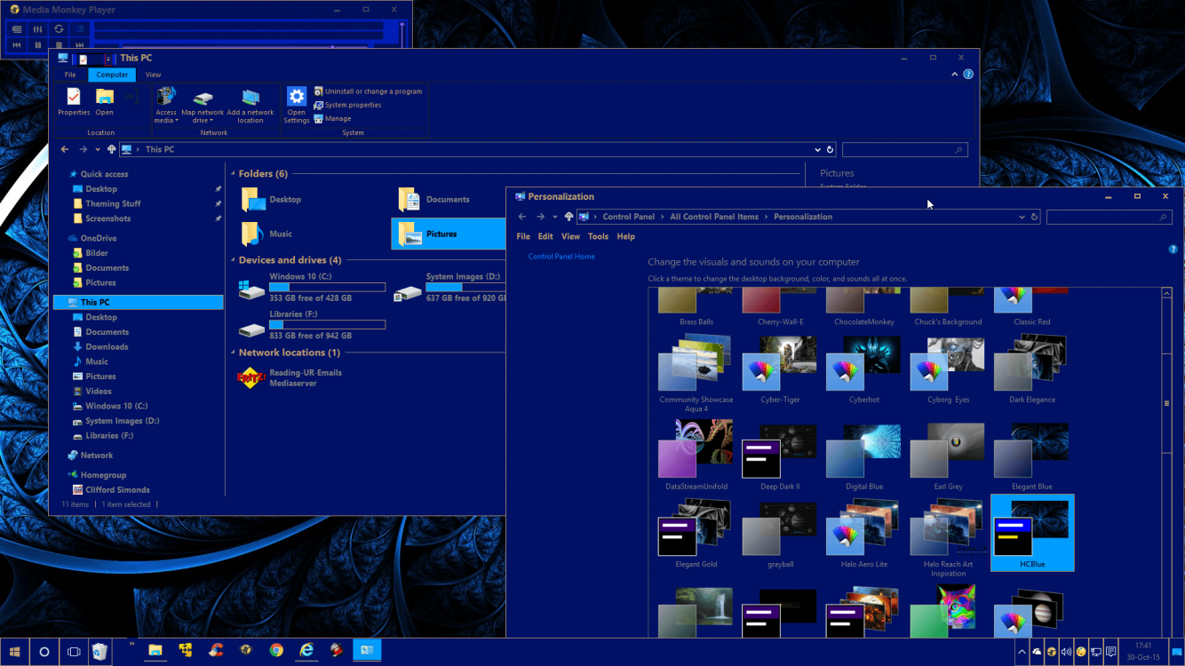This screenshot has width=1185, height=666.
Task: Open Chrome from the taskbar
Action: point(276,651)
